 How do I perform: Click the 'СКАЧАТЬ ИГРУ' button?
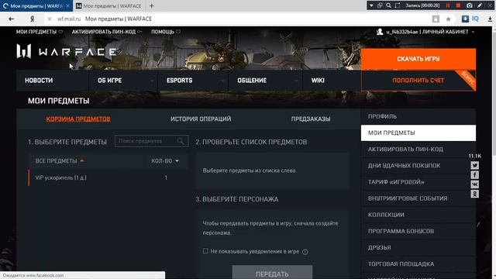click(x=418, y=59)
